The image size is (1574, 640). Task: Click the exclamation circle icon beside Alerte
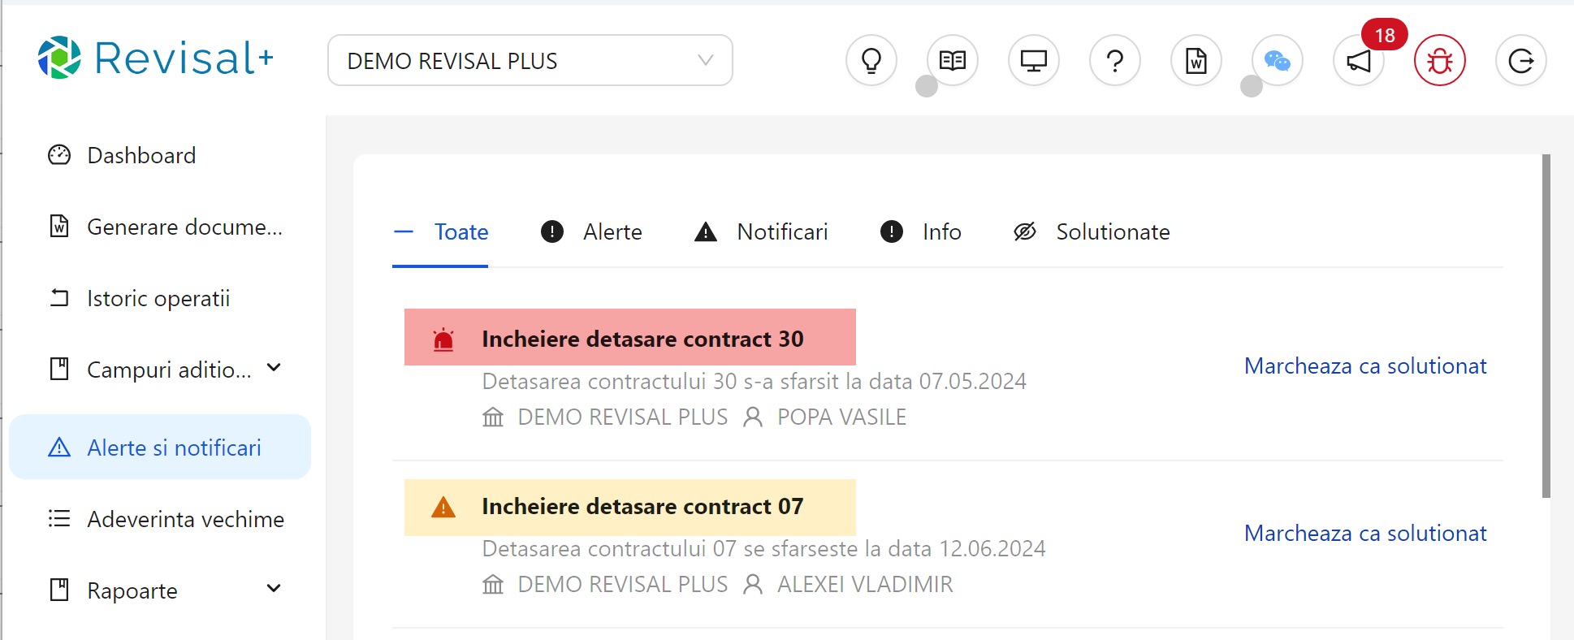tap(552, 232)
